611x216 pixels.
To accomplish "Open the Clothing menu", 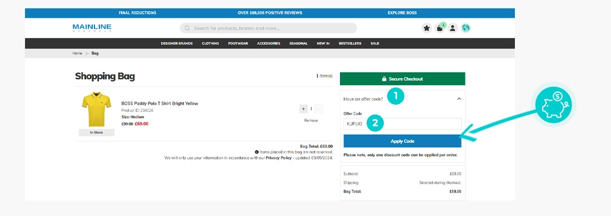I will tap(211, 44).
